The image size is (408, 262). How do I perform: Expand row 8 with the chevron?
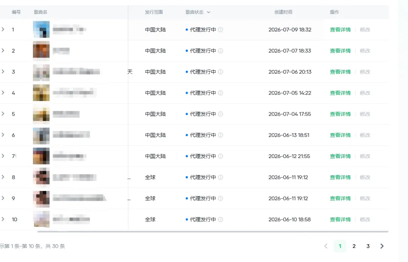(3, 177)
